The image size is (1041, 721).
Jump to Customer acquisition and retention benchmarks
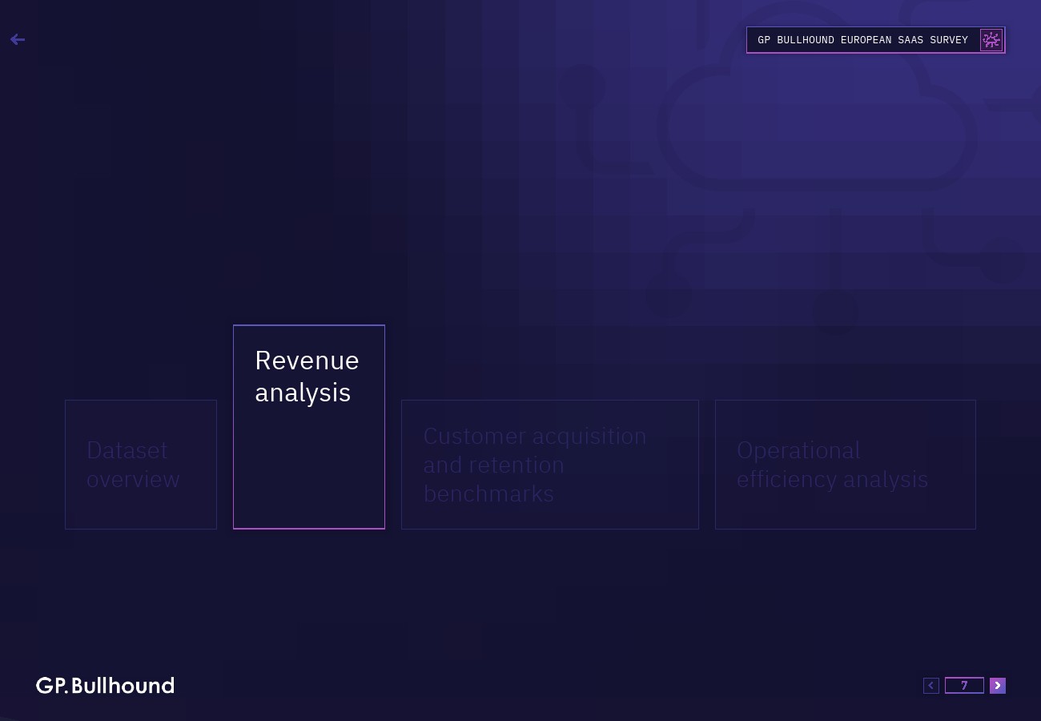pos(549,465)
